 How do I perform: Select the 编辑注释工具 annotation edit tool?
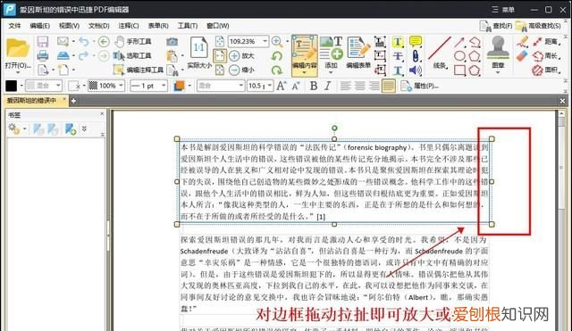pos(139,70)
